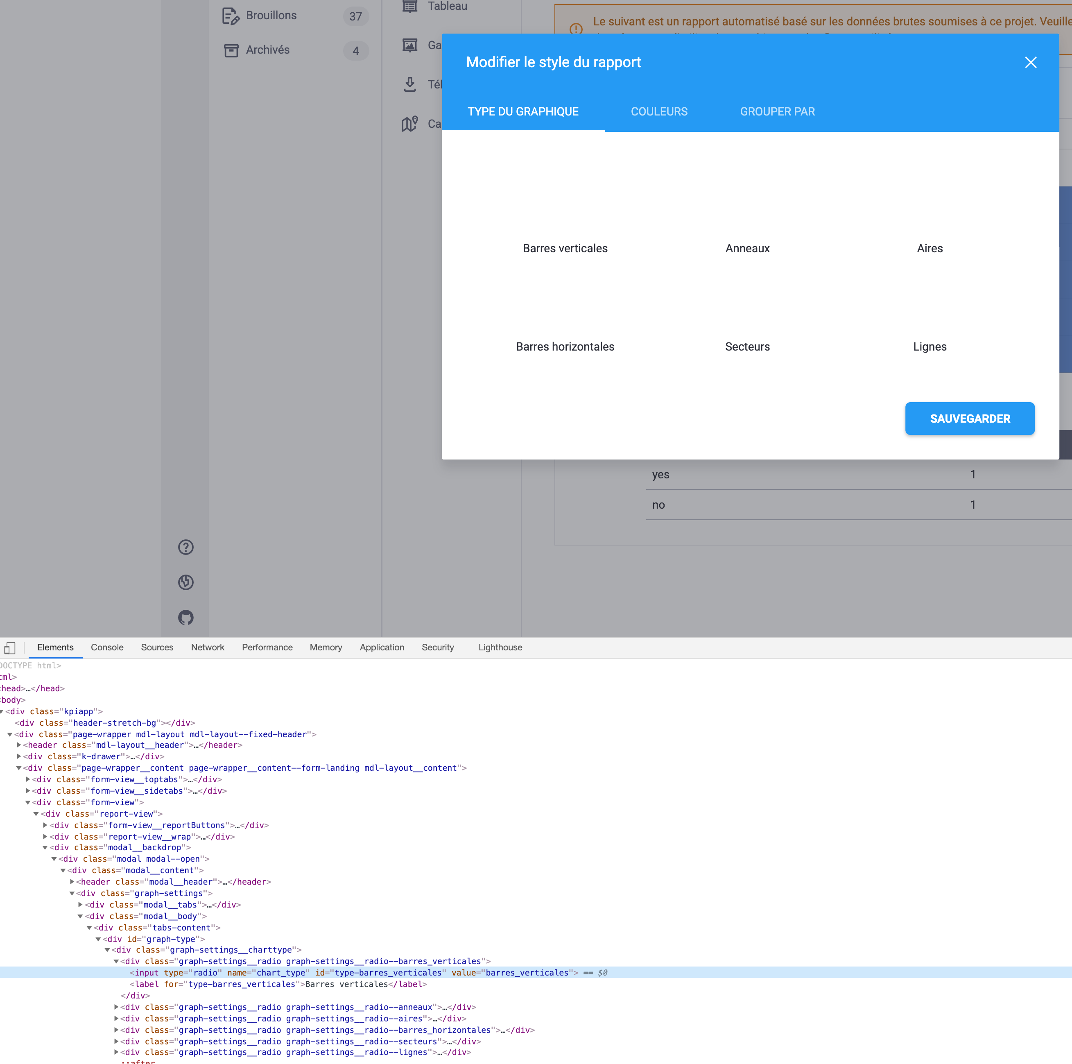Screen dimensions: 1072x1064
Task: Click the Télécharger download icon
Action: coord(409,84)
